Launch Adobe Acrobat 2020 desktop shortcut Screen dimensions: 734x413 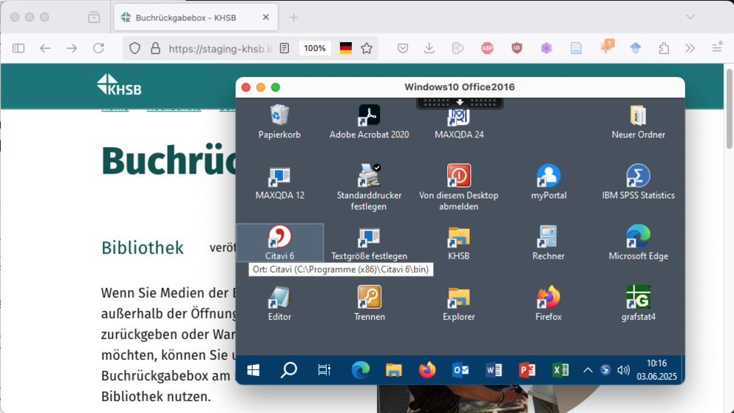pyautogui.click(x=369, y=122)
